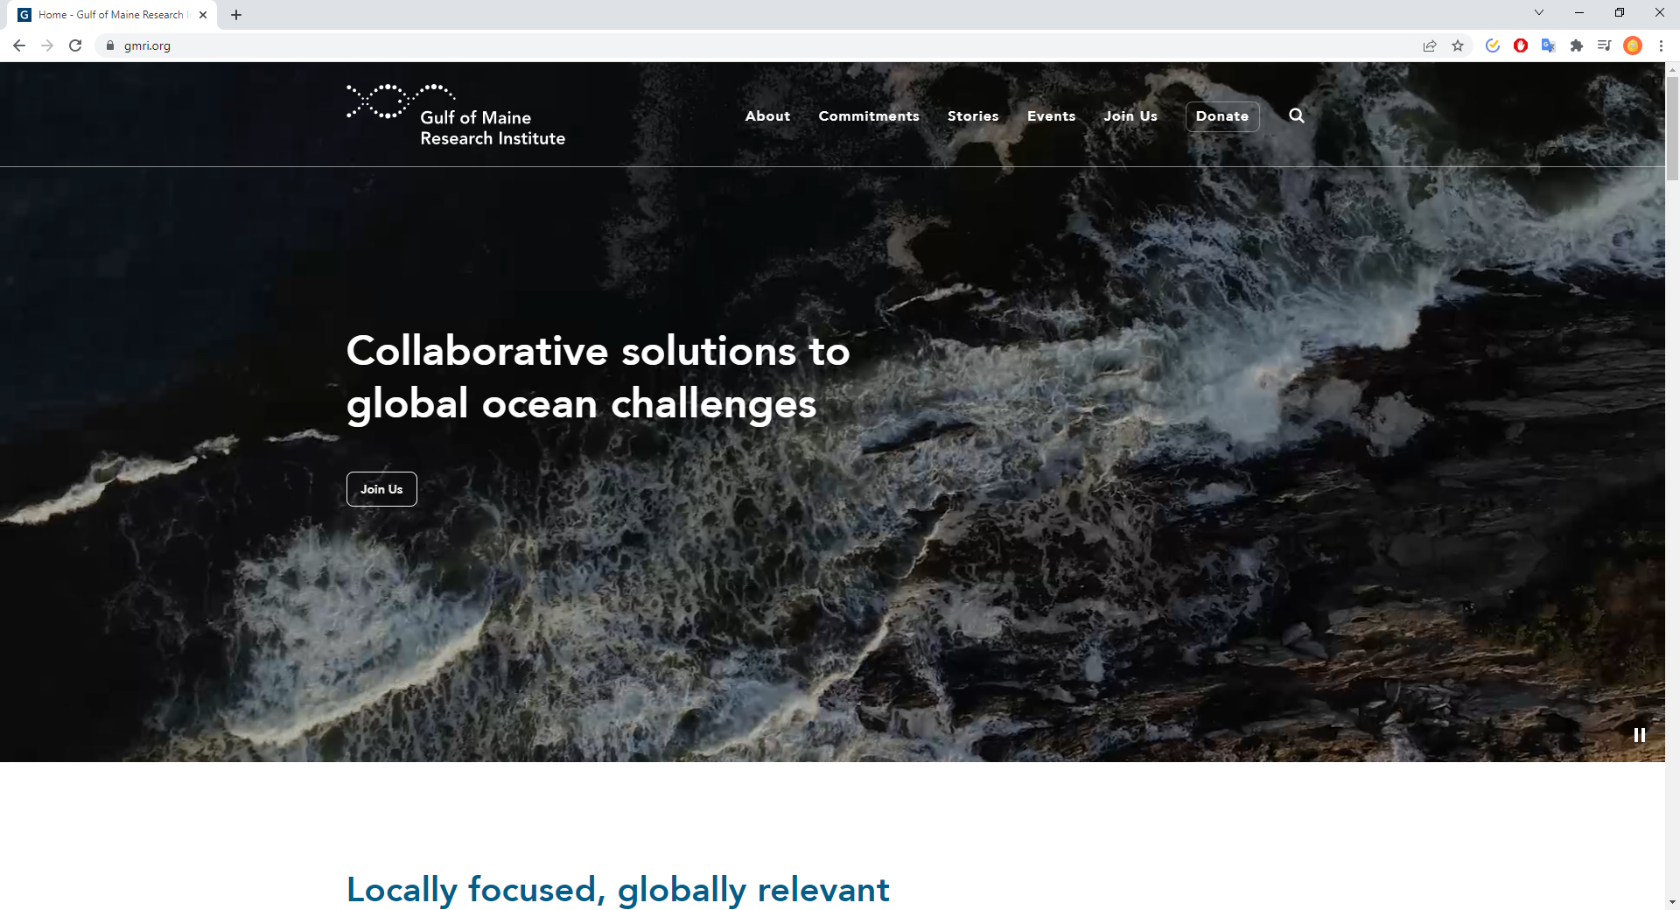Open the browser Extensions puzzle icon
The width and height of the screenshot is (1680, 910).
pyautogui.click(x=1577, y=45)
